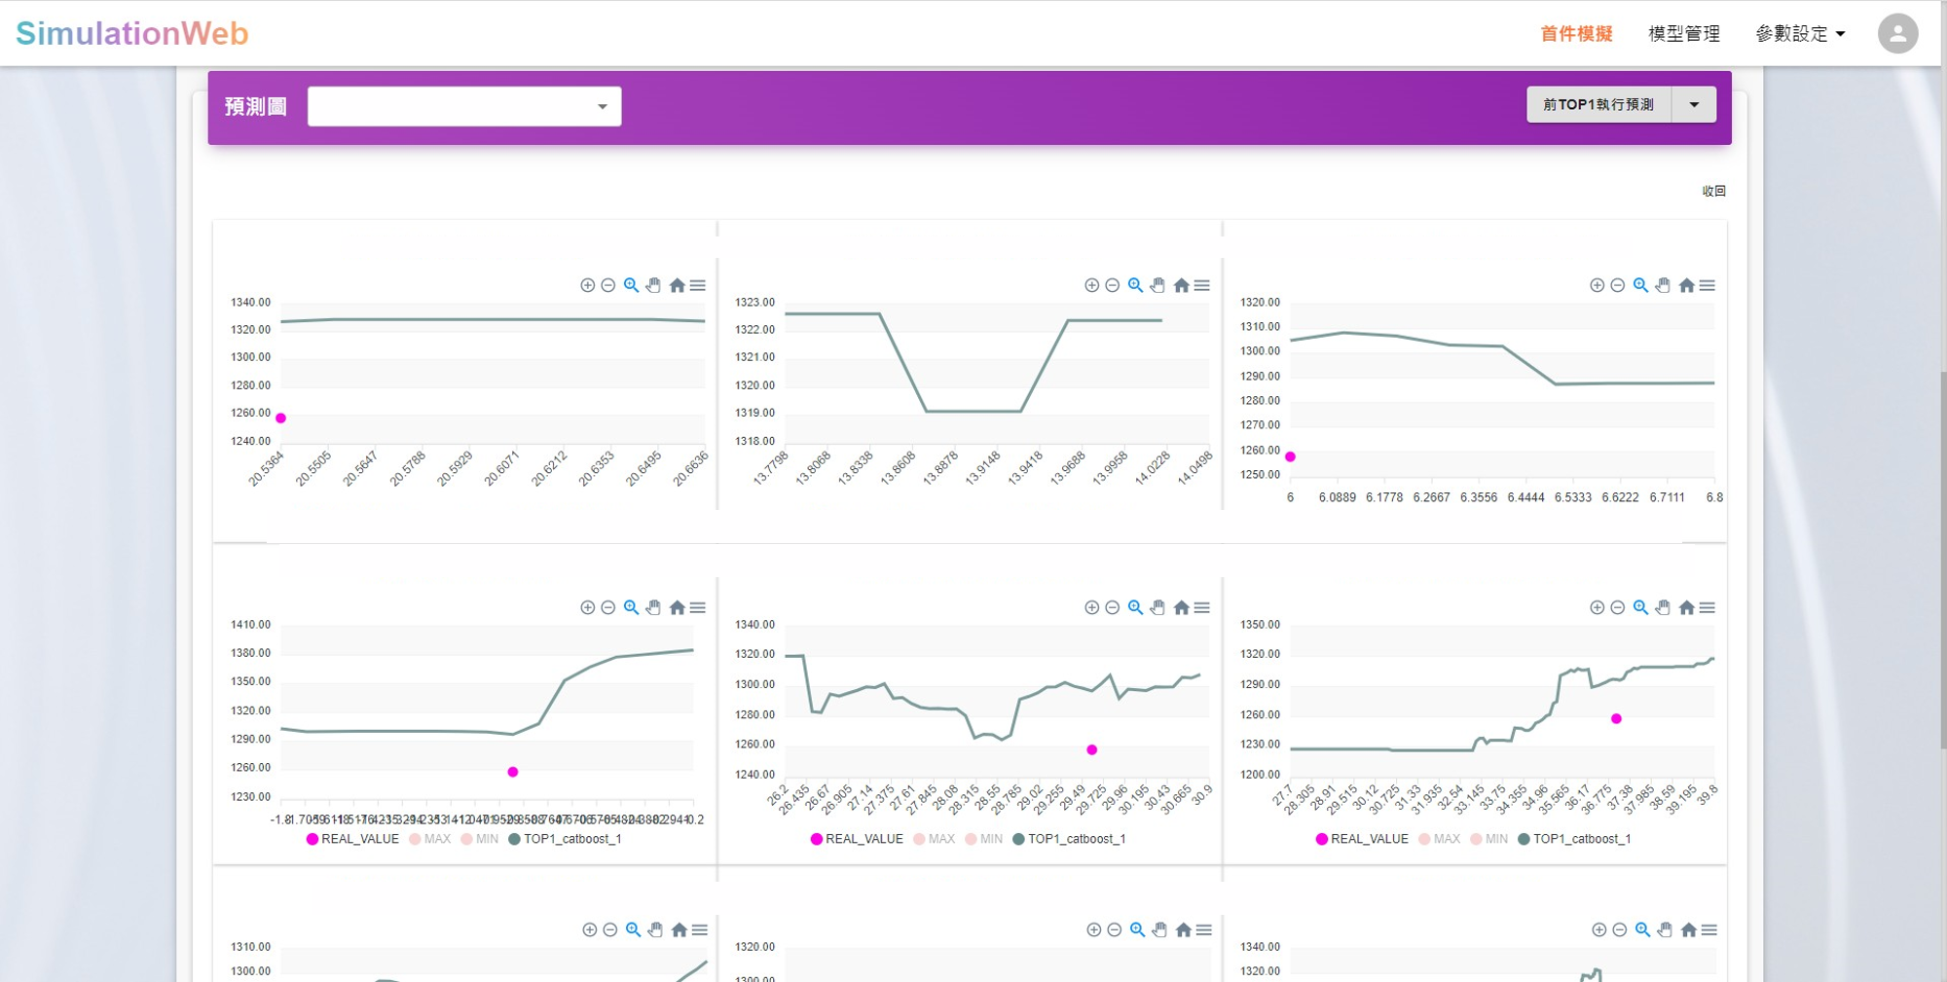Zoom out on the 13.7798 axis chart
Image resolution: width=1947 pixels, height=982 pixels.
[1113, 285]
